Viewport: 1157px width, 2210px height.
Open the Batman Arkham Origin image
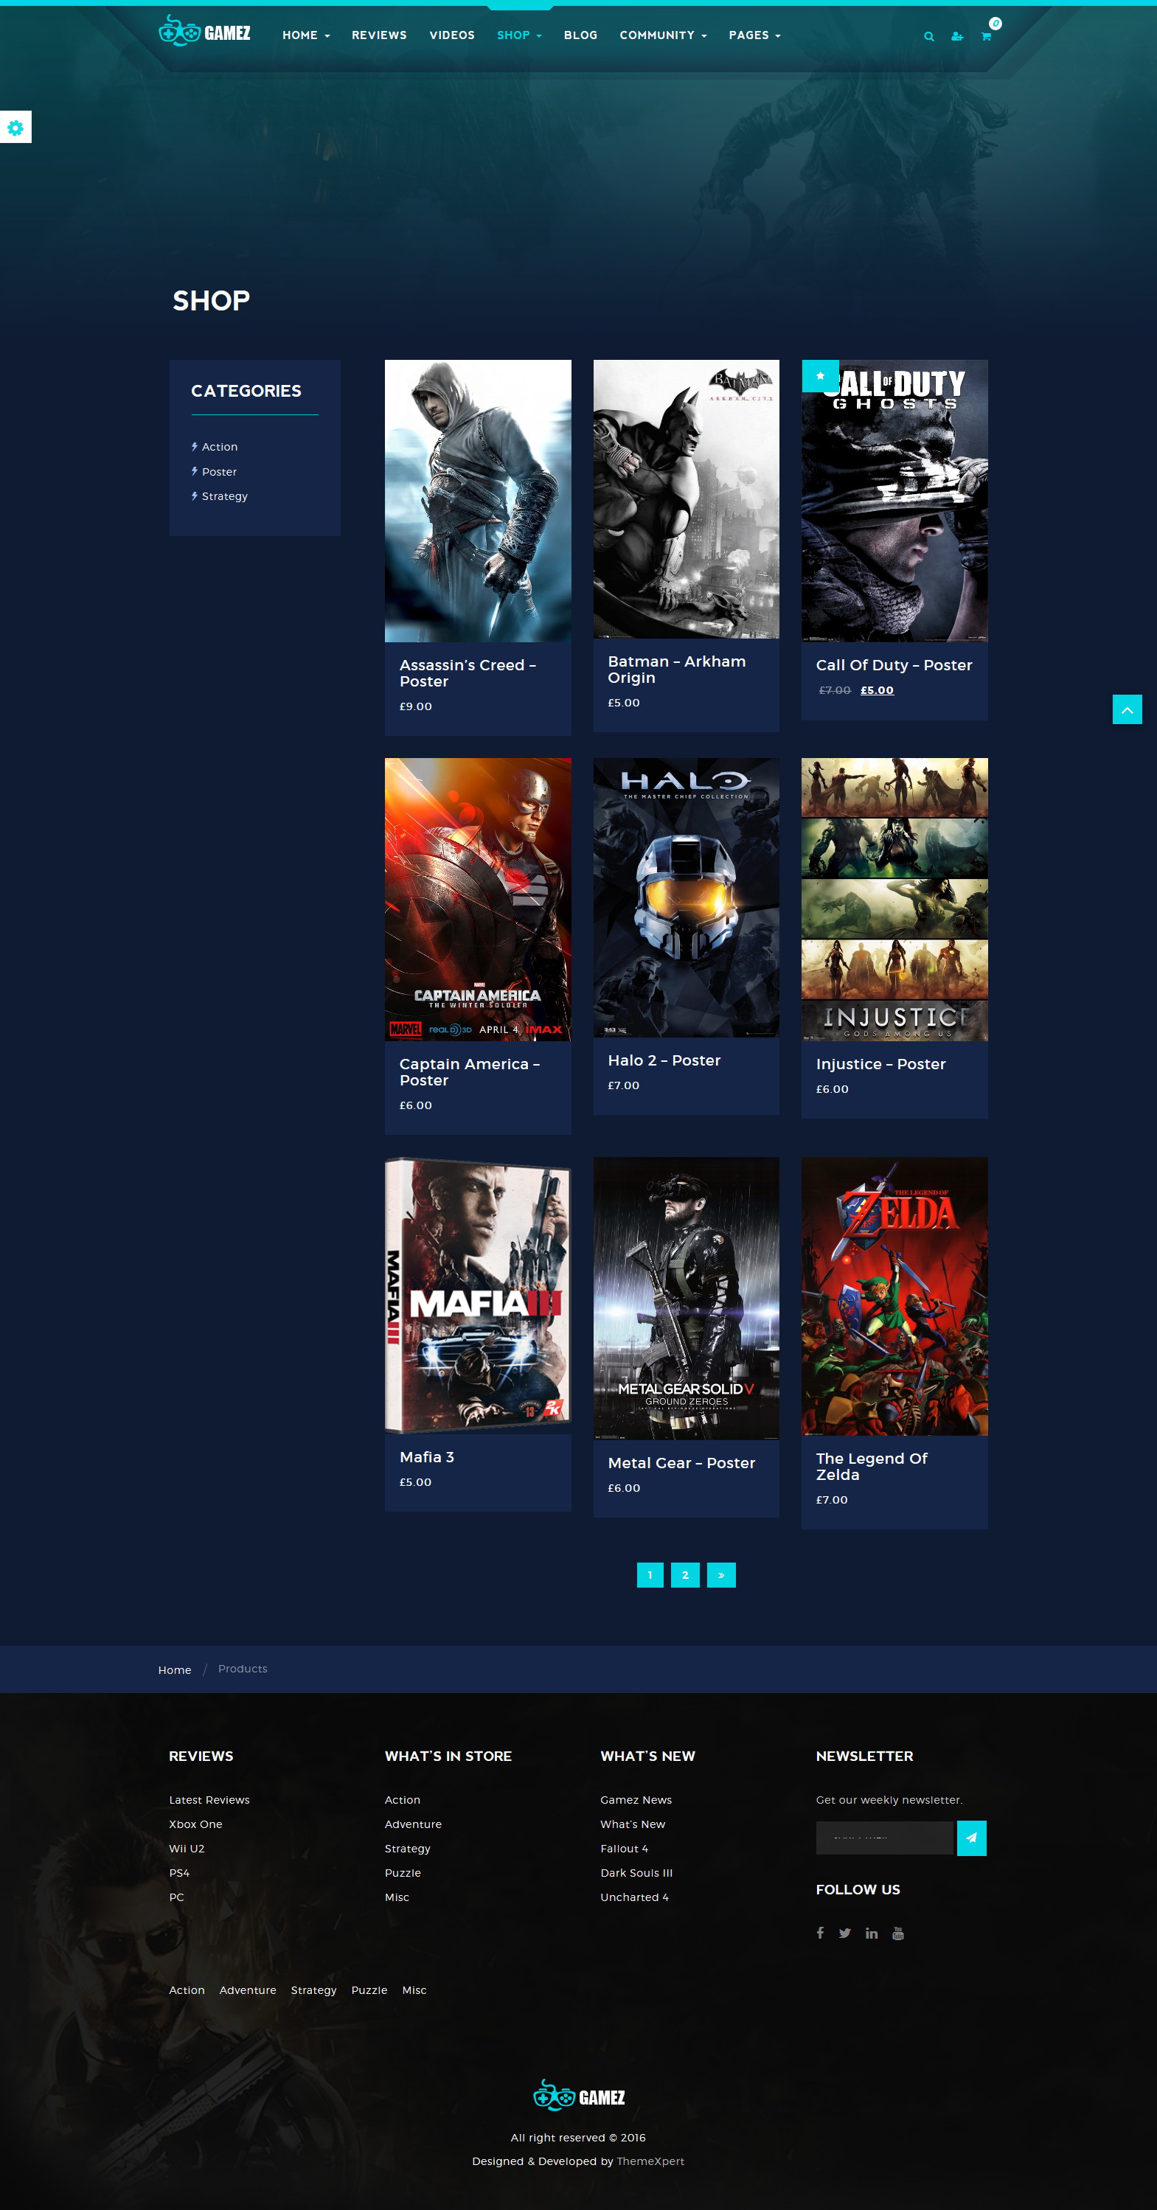(686, 498)
